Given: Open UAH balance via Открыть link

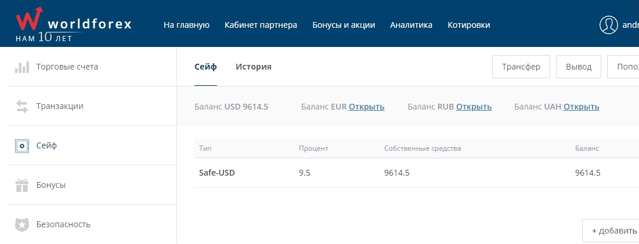Looking at the screenshot, I should (581, 107).
